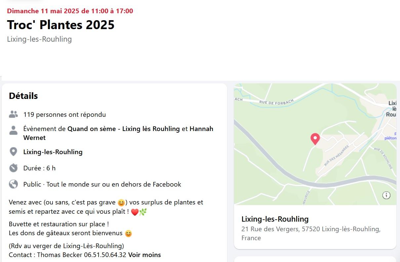Open the bold Lixing-les-Rouhling location link
The height and width of the screenshot is (262, 400).
tap(53, 152)
